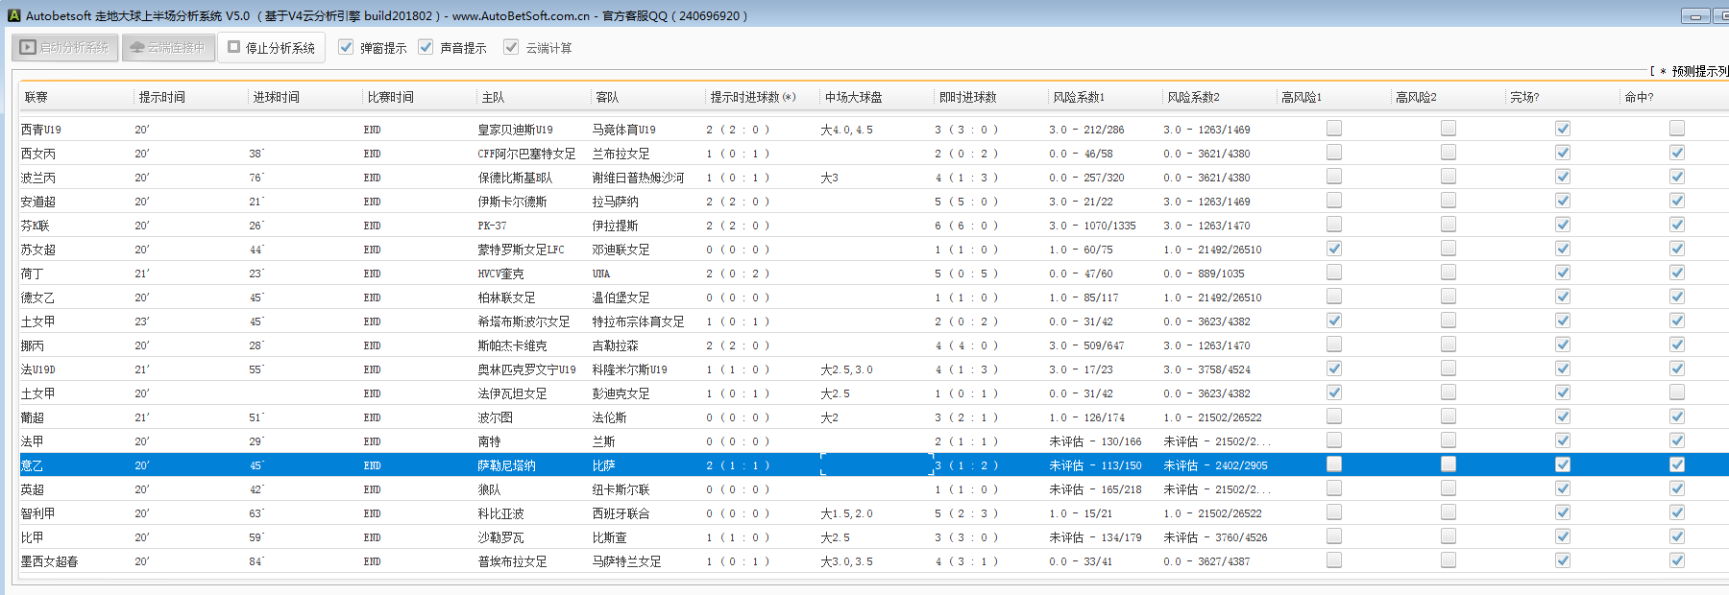
Task: Disable the 声音提示 checkbox
Action: click(x=426, y=47)
